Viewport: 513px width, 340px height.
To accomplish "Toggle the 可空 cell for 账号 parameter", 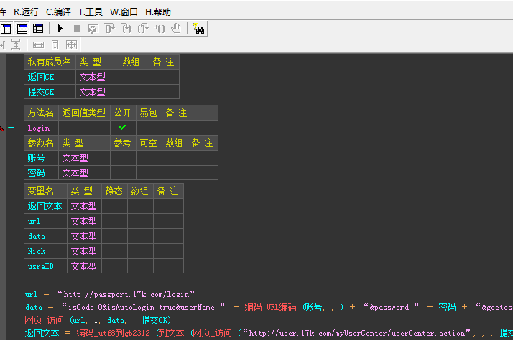I will point(149,158).
